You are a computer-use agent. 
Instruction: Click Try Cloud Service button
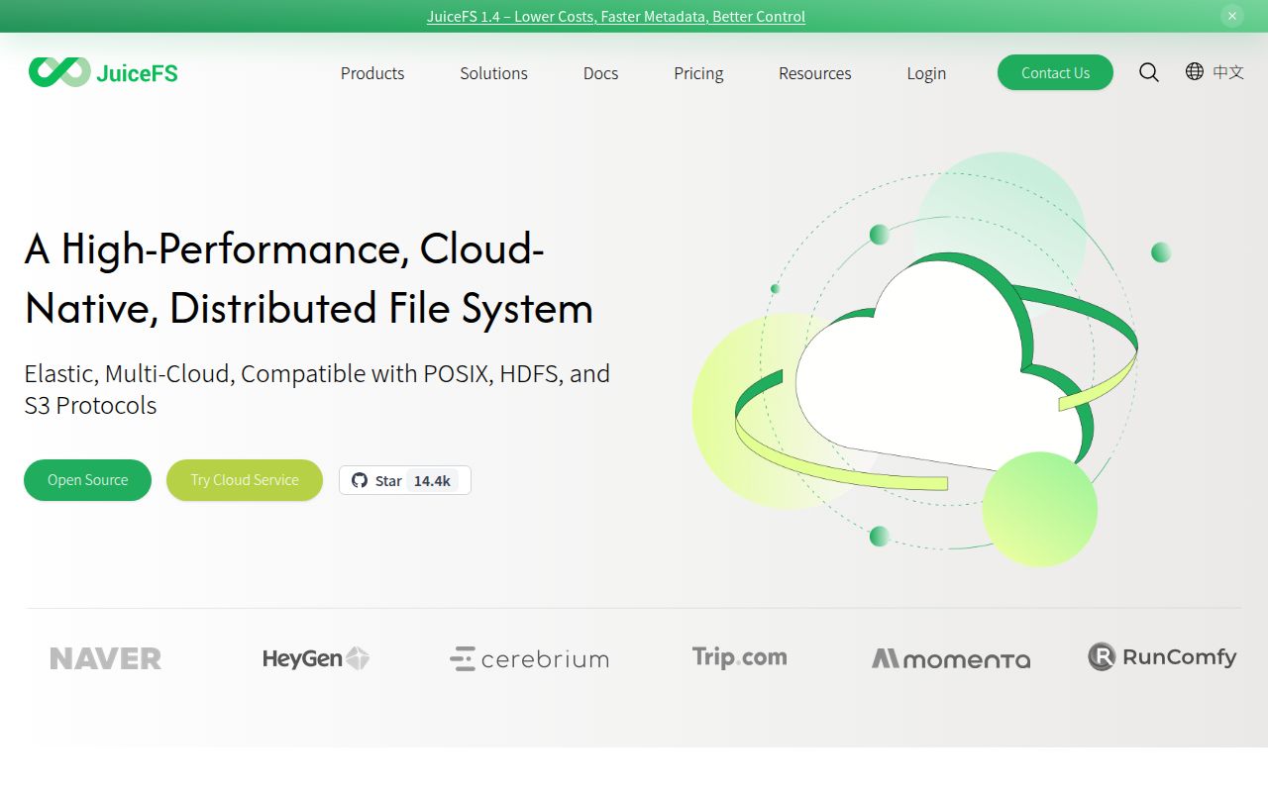pos(245,480)
